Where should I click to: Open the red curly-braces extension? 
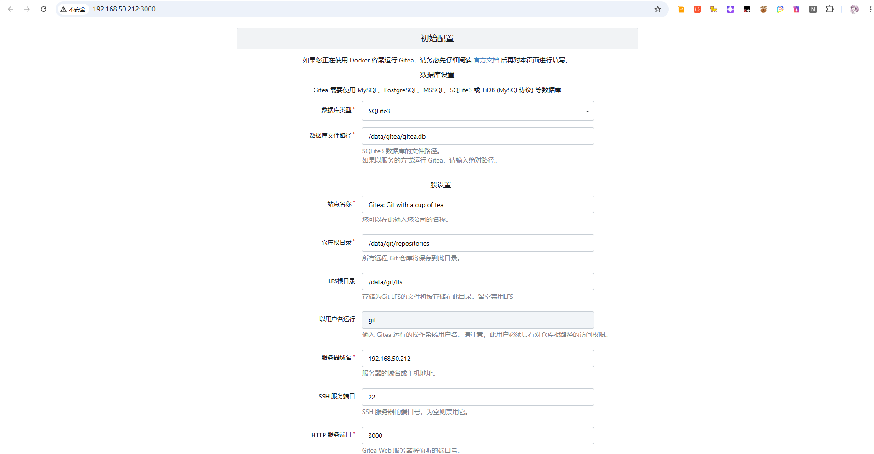[x=697, y=9]
